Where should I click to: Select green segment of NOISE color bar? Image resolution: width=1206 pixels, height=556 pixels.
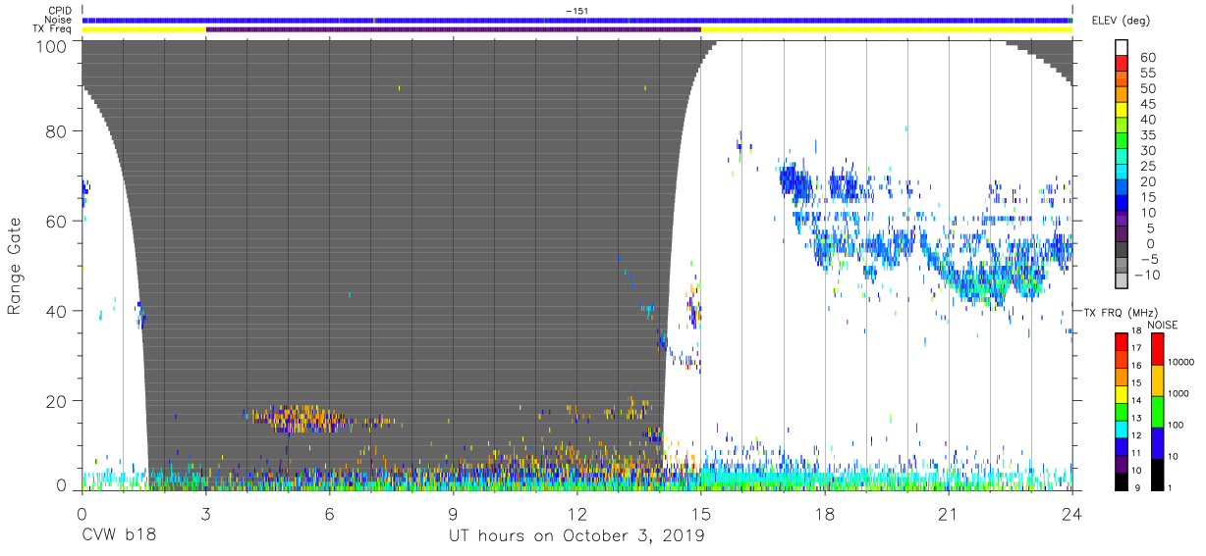pos(1159,412)
